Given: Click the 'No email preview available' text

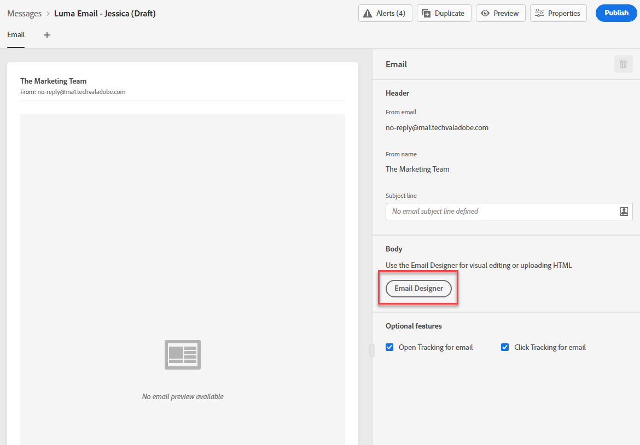Looking at the screenshot, I should 183,396.
